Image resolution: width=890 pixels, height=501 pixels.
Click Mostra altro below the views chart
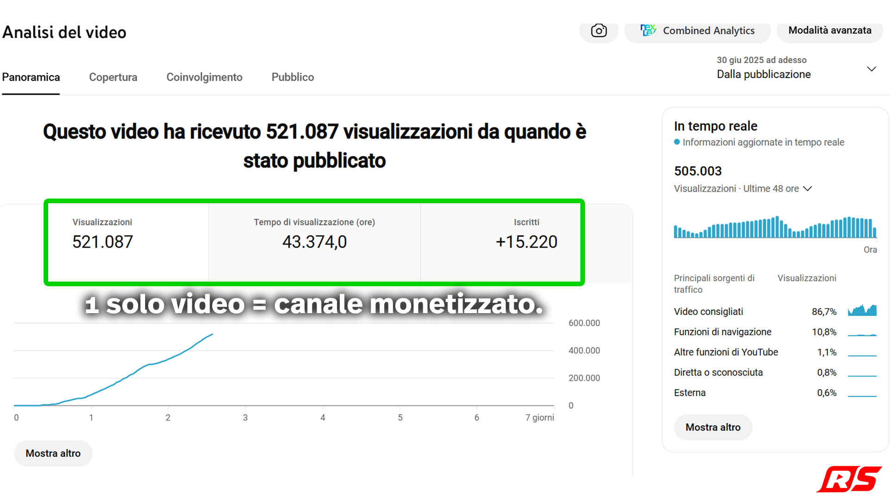click(53, 453)
